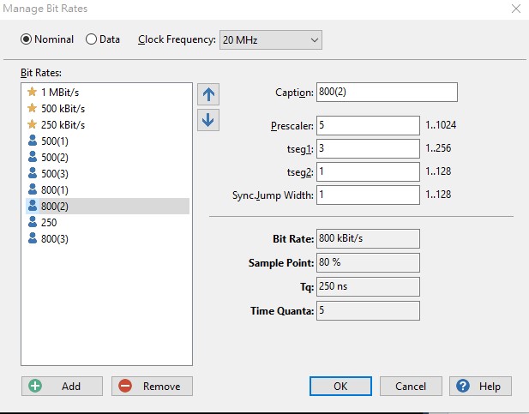Image resolution: width=529 pixels, height=414 pixels.
Task: Click the Tq 250 ns readout
Action: (x=368, y=286)
